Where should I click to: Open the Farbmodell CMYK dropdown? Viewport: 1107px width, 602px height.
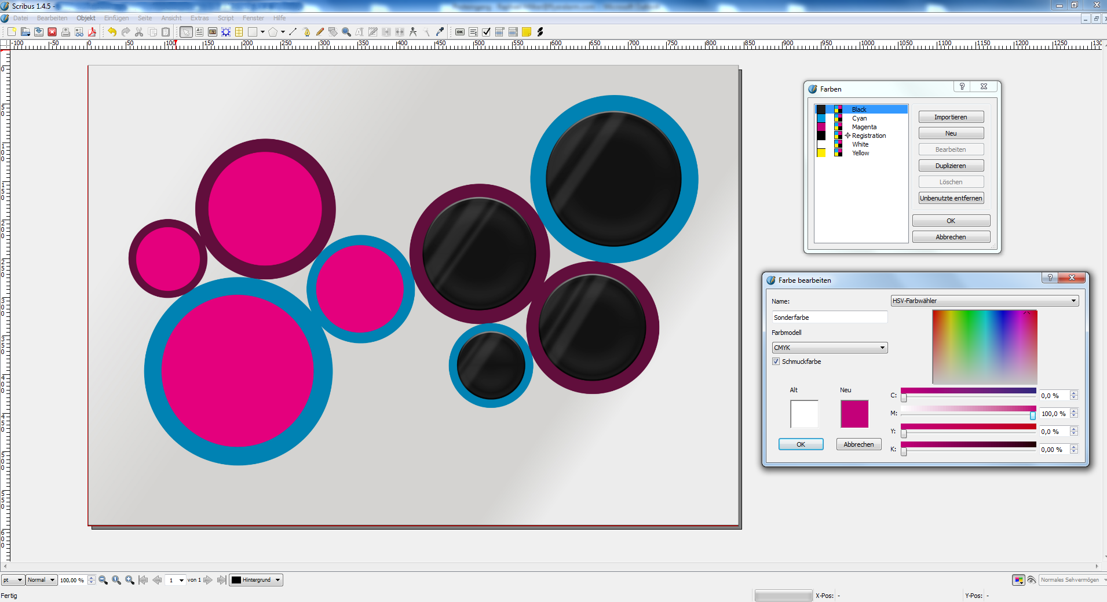coord(828,347)
